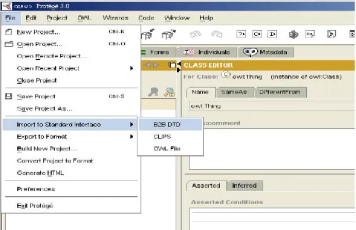Expand Export to Format submenu
The image size is (356, 230).
coord(70,136)
